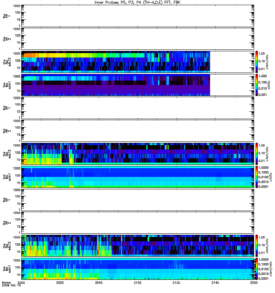
Task: Click the 0.001 value on tha scm1 colorbar
Action: (262, 94)
